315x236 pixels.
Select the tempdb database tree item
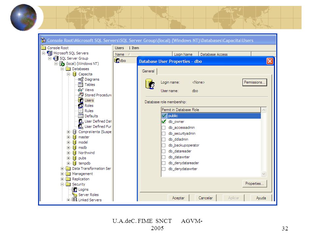click(84, 163)
